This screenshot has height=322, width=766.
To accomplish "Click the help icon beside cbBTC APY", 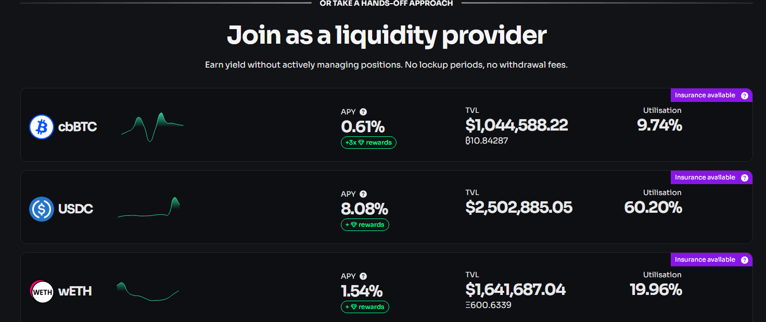I will (x=363, y=112).
